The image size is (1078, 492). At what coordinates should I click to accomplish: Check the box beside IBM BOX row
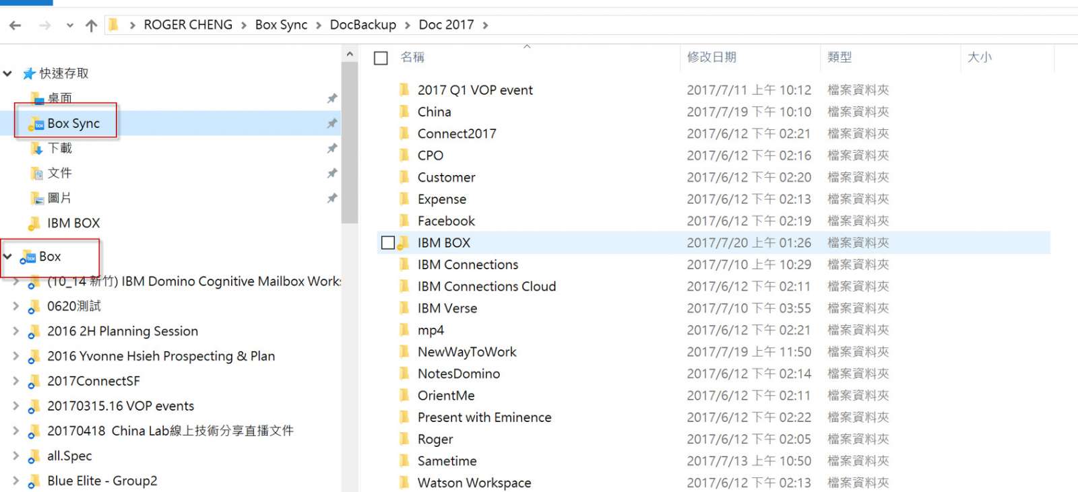click(388, 242)
